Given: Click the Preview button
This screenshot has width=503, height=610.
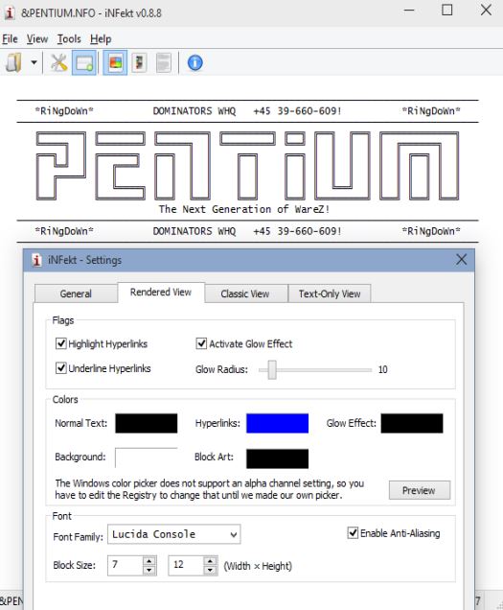Looking at the screenshot, I should (420, 490).
